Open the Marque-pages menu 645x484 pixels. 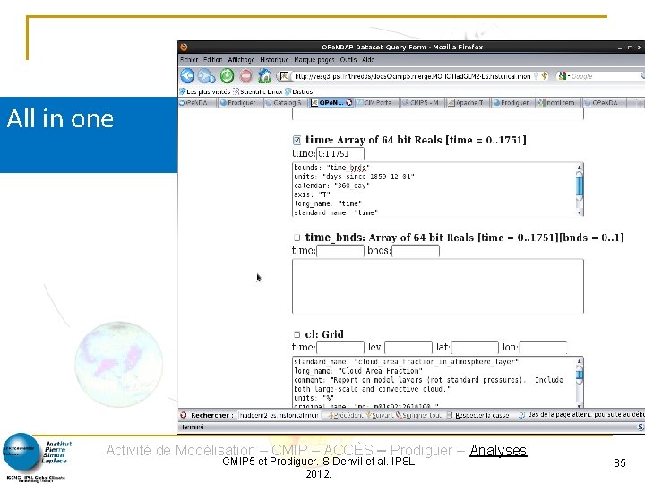tap(314, 60)
